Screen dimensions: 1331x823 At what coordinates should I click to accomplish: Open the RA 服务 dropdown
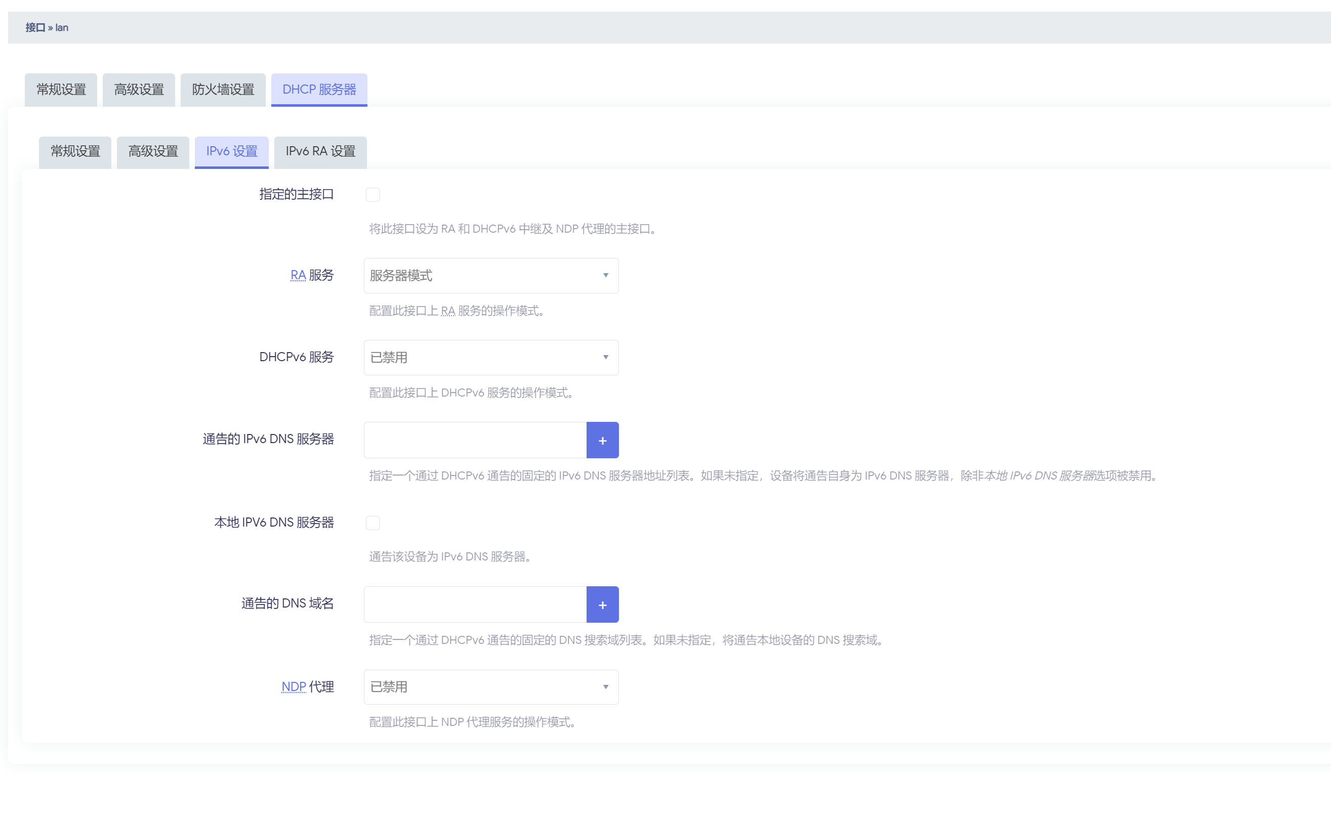tap(490, 275)
